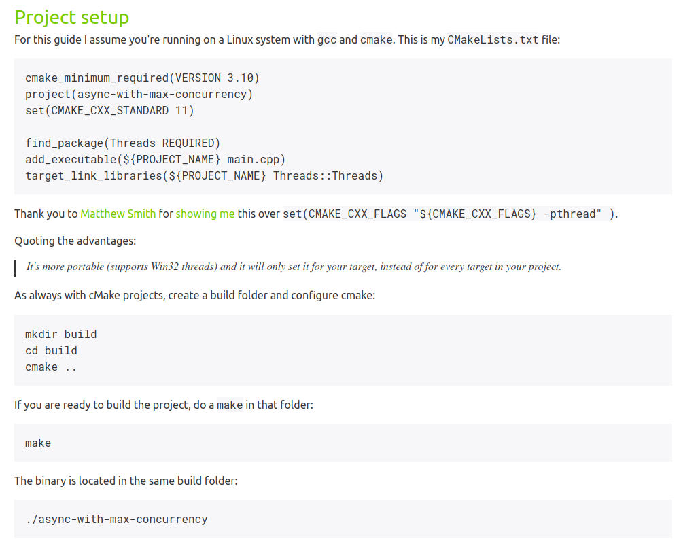This screenshot has width=681, height=544.
Task: Click the ./async-with-max-concurrency command
Action: tap(116, 520)
